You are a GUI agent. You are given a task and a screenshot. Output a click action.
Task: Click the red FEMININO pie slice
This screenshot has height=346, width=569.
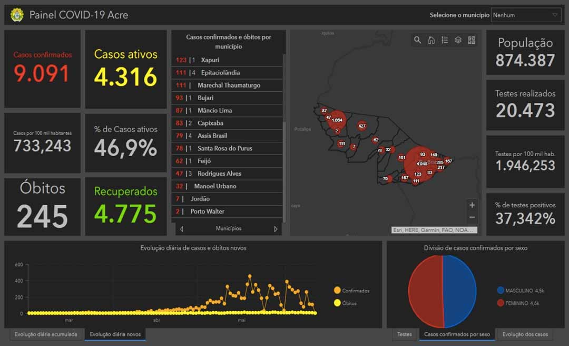click(425, 291)
